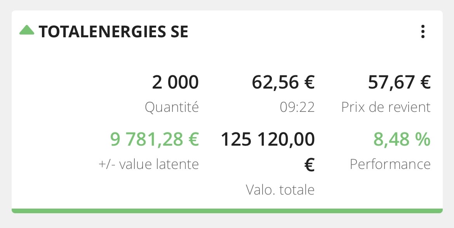Image resolution: width=454 pixels, height=228 pixels.
Task: Select the 2 000 quantity value
Action: [175, 83]
